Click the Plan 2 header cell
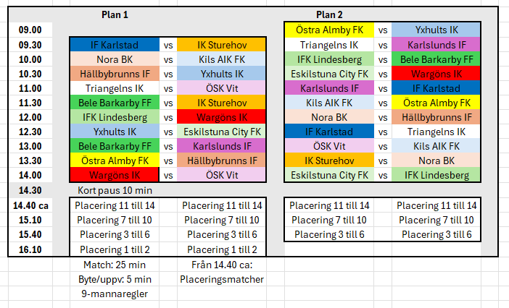Image resolution: width=509 pixels, height=308 pixels. click(329, 14)
